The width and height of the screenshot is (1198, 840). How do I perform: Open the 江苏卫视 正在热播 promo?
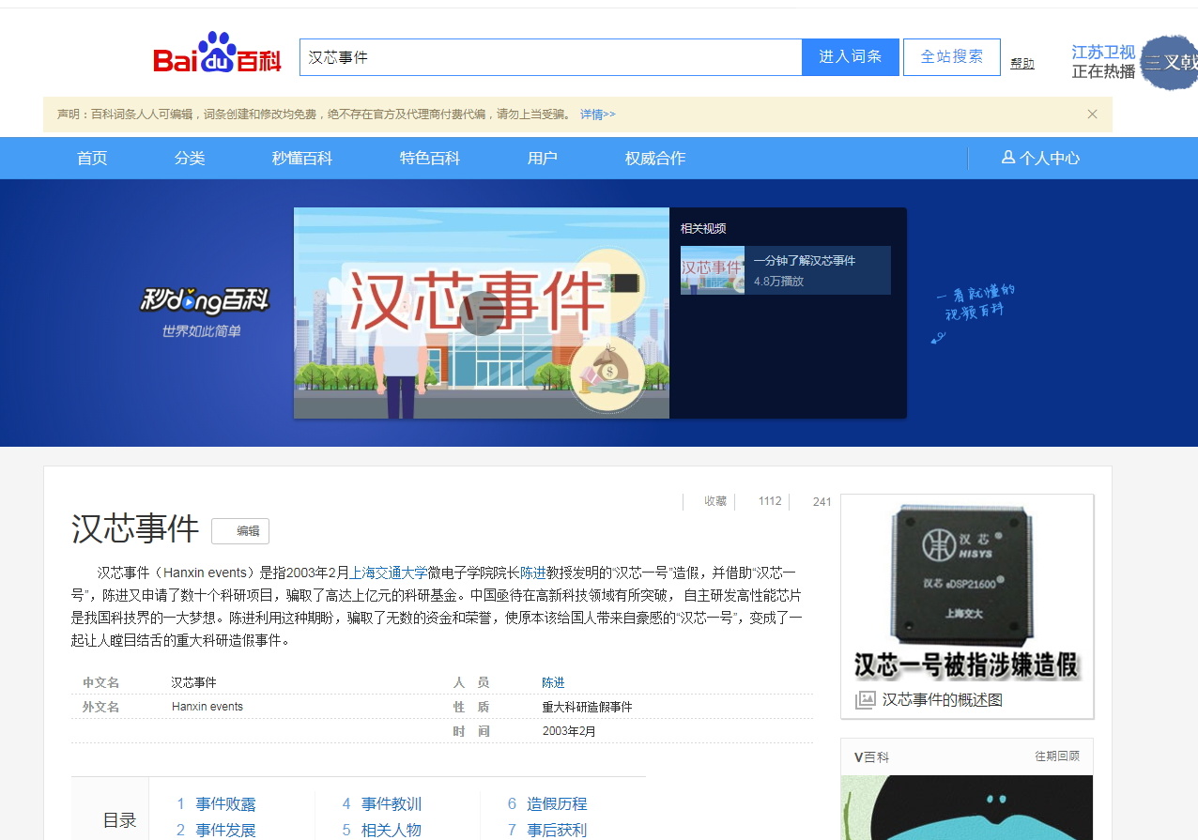pyautogui.click(x=1103, y=62)
